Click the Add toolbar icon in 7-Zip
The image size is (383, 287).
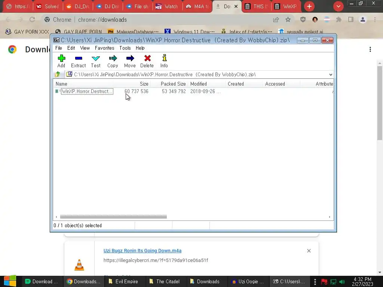tap(61, 58)
